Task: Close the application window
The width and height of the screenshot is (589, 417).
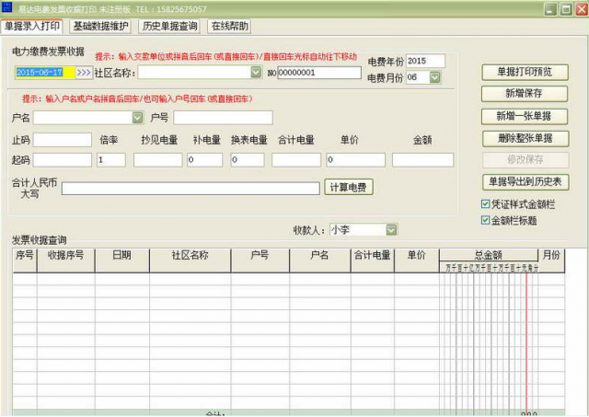Action: pyautogui.click(x=581, y=9)
